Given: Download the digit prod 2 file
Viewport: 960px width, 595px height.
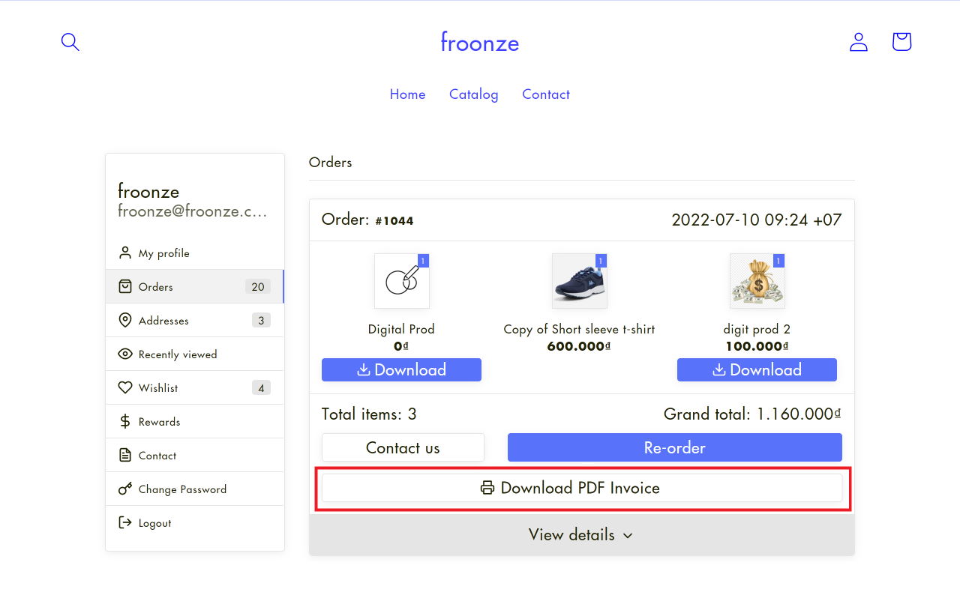Looking at the screenshot, I should pyautogui.click(x=757, y=369).
